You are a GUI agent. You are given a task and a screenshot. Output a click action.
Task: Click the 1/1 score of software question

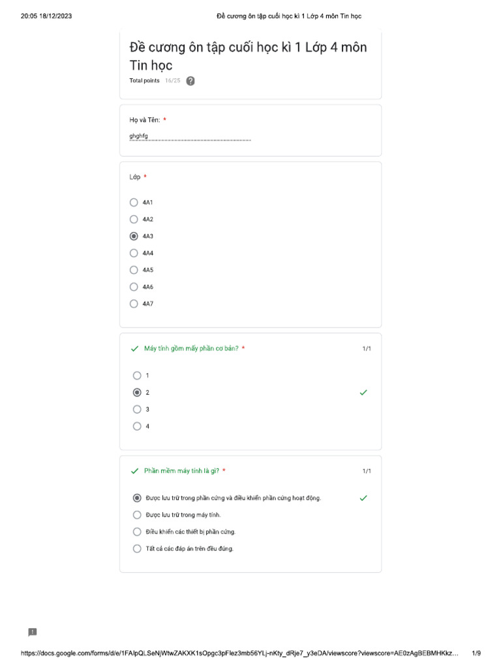click(367, 471)
